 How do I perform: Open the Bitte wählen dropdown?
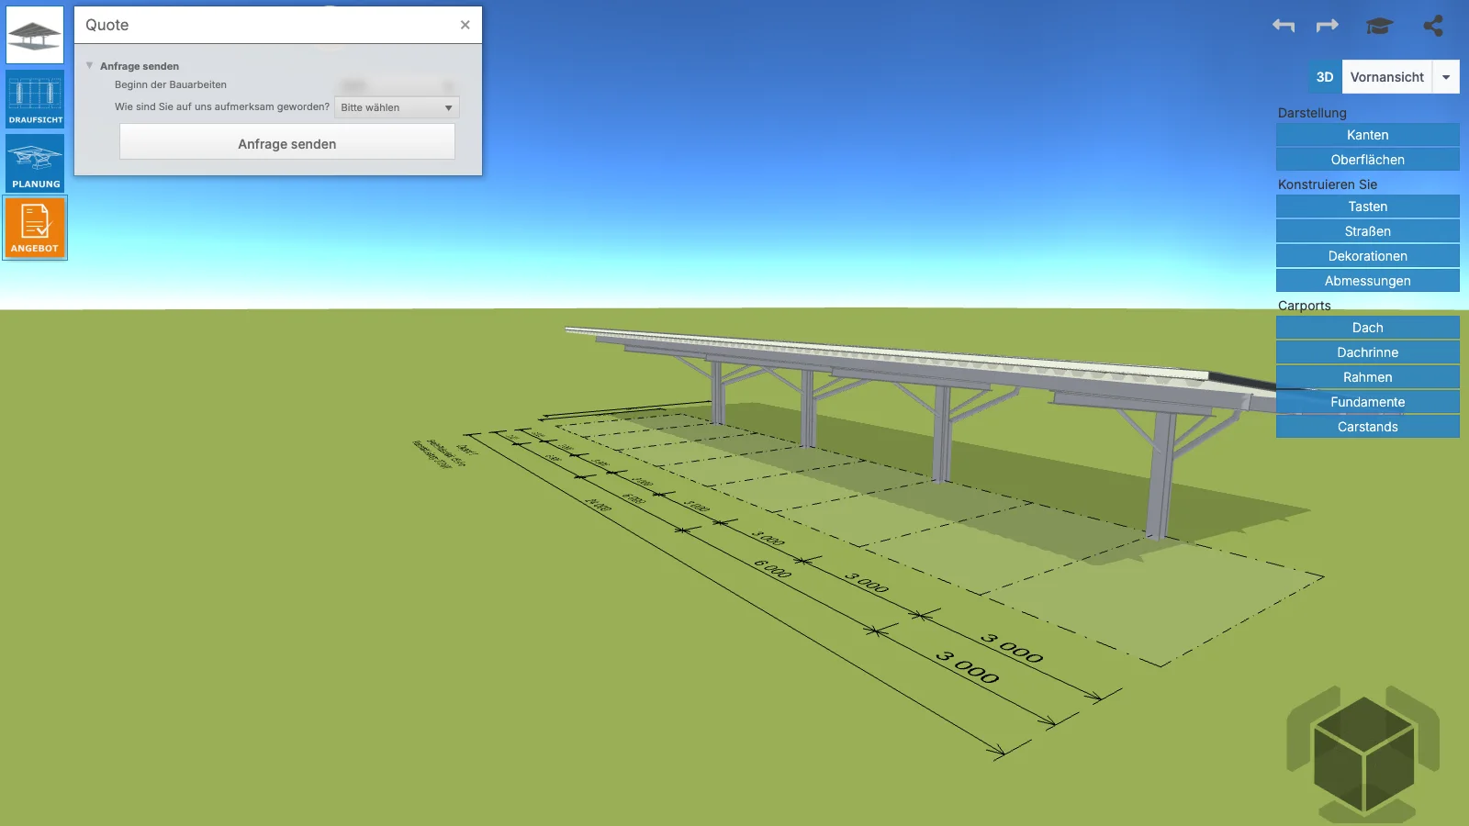click(397, 107)
